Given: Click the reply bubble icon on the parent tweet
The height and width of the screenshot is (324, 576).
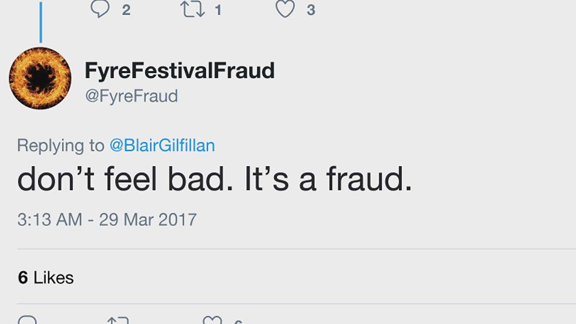Looking at the screenshot, I should pos(100,9).
